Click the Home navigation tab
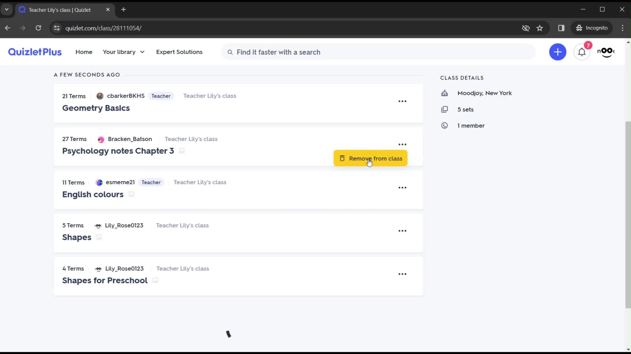The height and width of the screenshot is (354, 631). pyautogui.click(x=84, y=52)
